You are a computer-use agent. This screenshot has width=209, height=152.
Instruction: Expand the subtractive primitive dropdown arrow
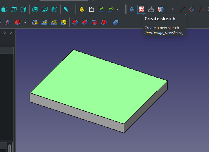pyautogui.click(x=25, y=22)
